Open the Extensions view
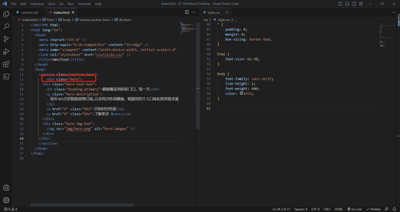 [x=6, y=64]
